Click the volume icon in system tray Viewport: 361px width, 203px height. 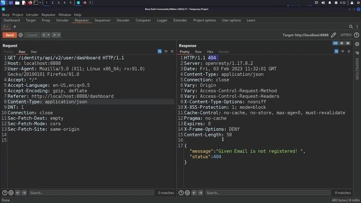[x=323, y=3]
